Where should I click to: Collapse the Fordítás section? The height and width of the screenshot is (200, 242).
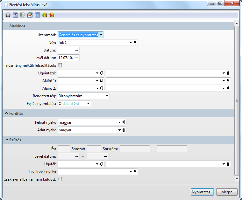(x=7, y=113)
